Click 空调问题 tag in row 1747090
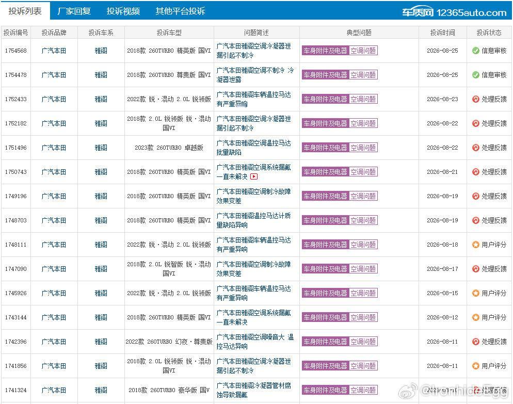 point(363,269)
